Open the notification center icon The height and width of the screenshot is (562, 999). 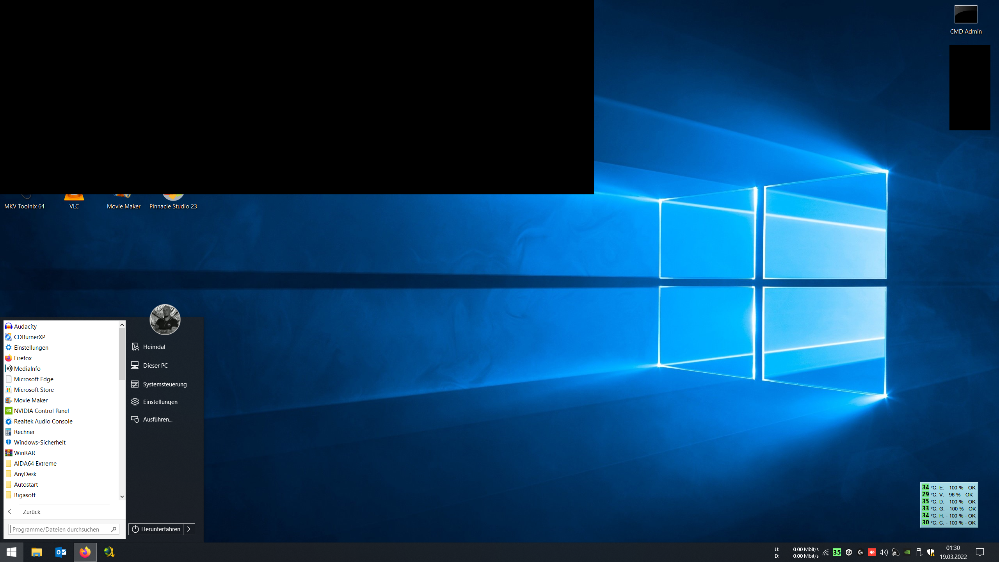click(x=980, y=552)
